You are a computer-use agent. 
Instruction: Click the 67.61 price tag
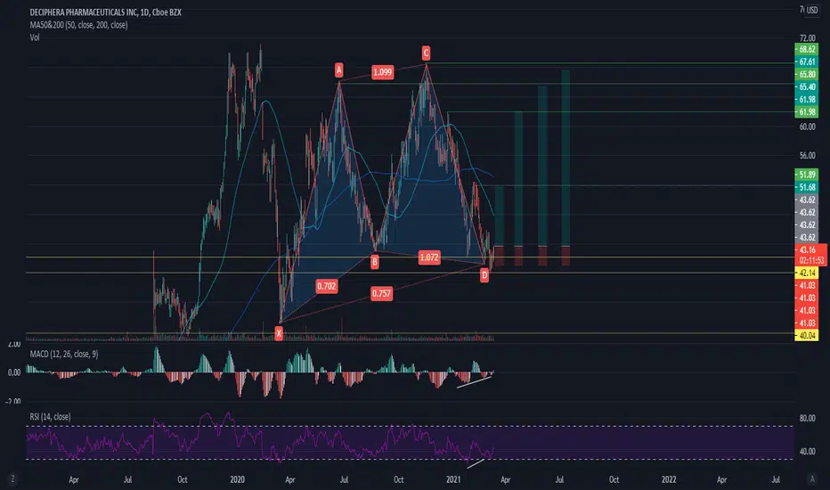point(807,62)
